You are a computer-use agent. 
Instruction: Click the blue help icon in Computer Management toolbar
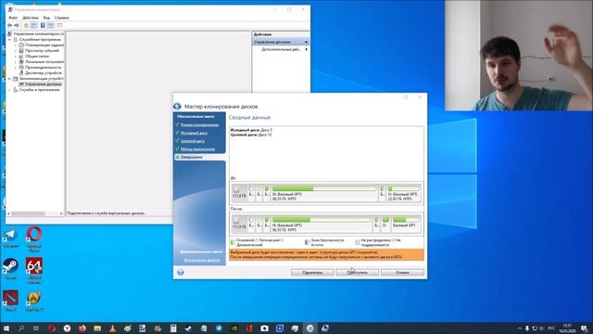[43, 25]
